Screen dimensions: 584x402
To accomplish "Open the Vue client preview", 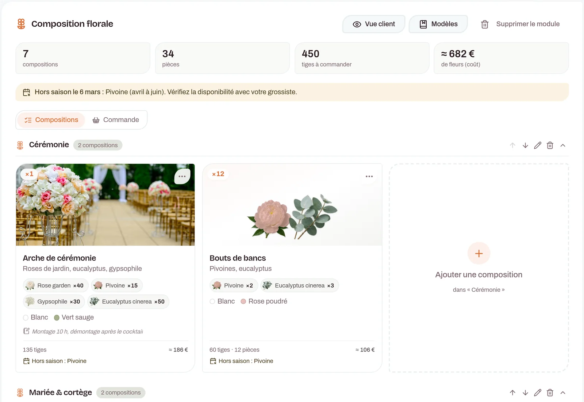I will tap(374, 24).
